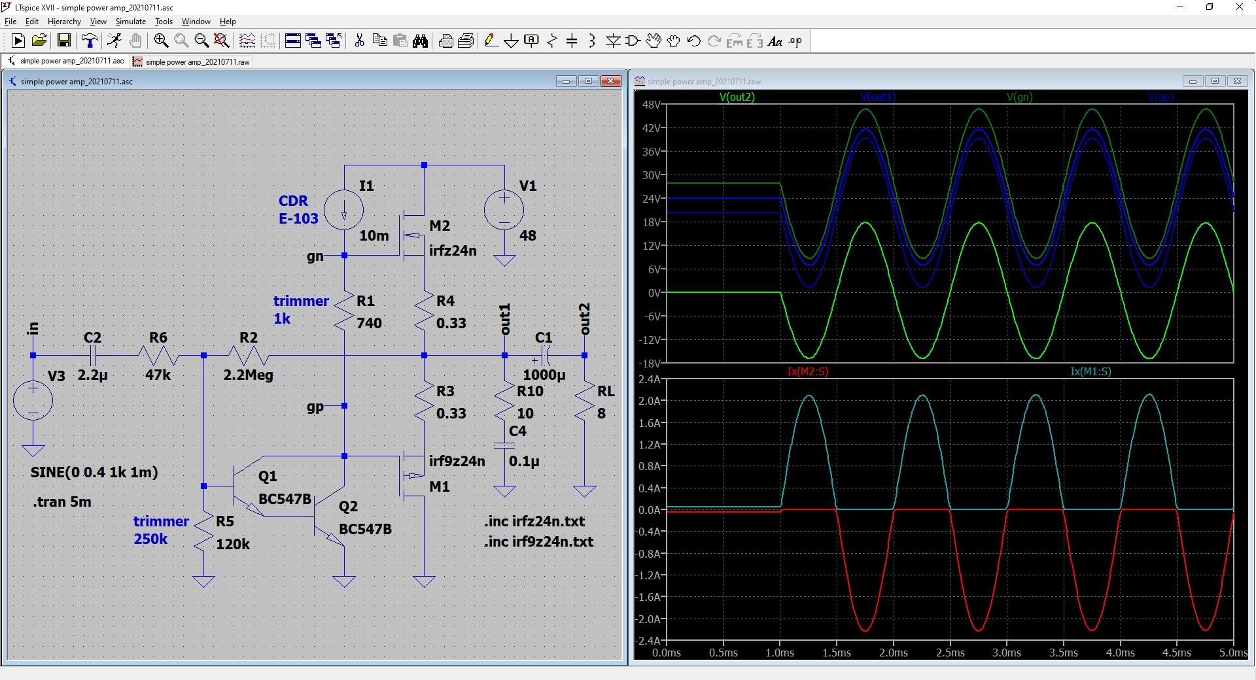
Task: Place a capacitor from the toolbar
Action: pyautogui.click(x=572, y=41)
